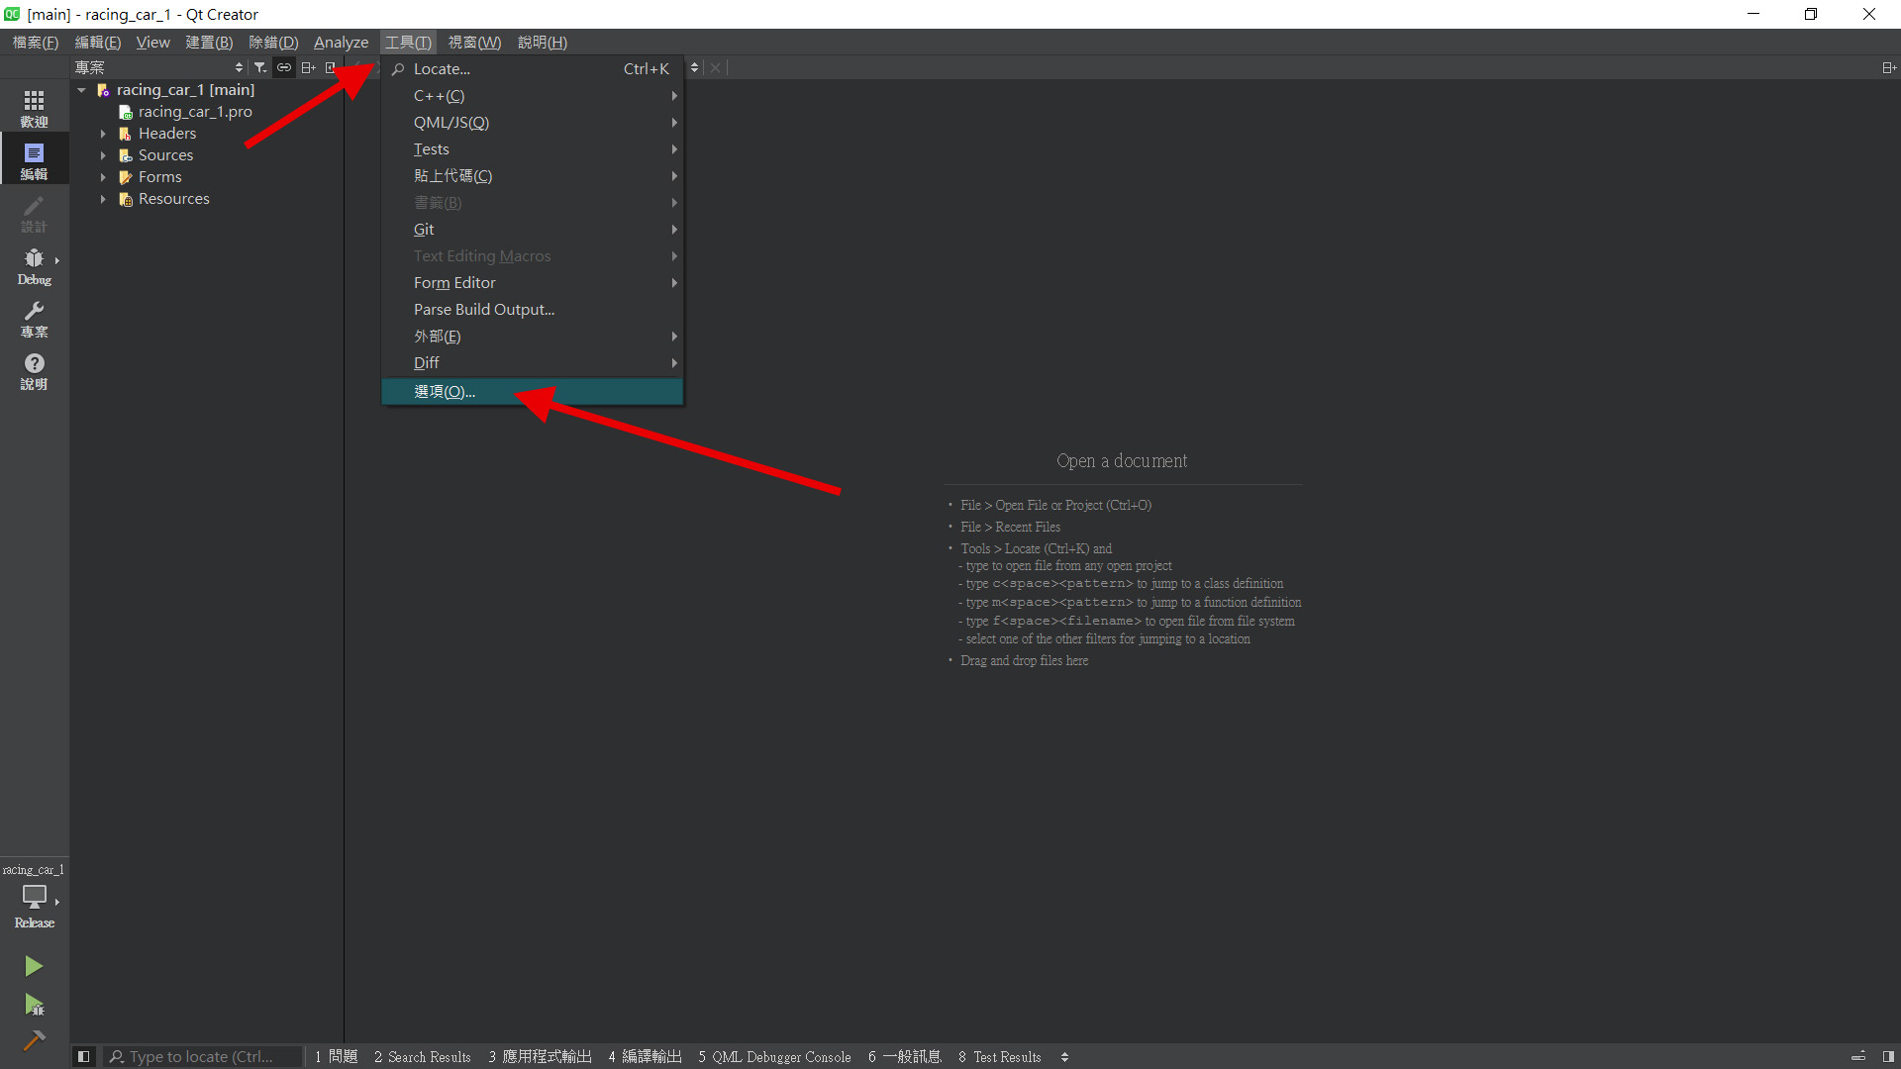Viewport: 1901px width, 1069px height.
Task: Open the Git submenu
Action: tap(424, 229)
